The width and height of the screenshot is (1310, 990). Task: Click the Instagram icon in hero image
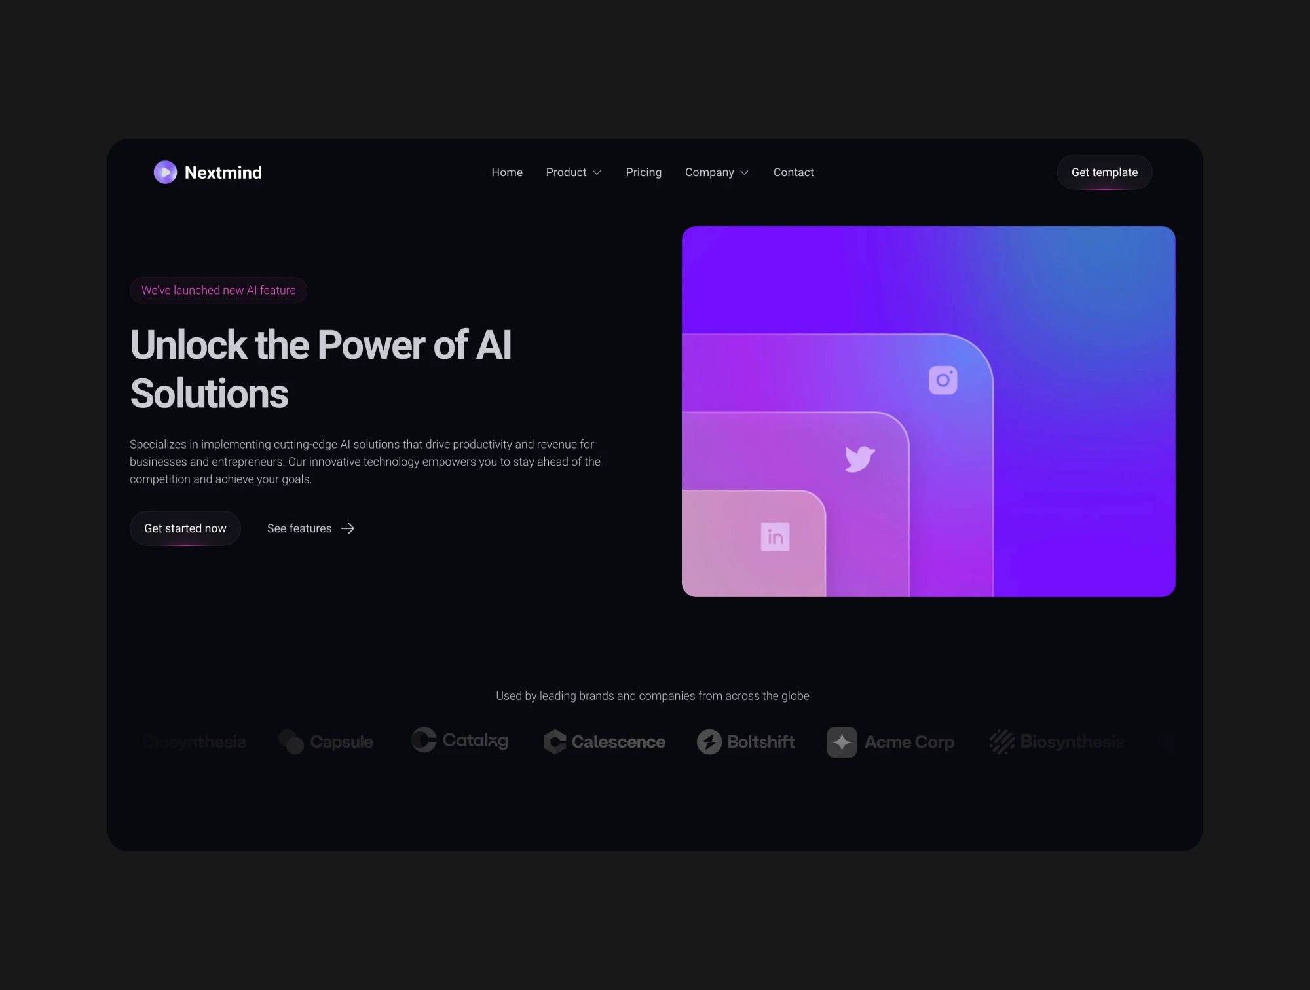(942, 378)
